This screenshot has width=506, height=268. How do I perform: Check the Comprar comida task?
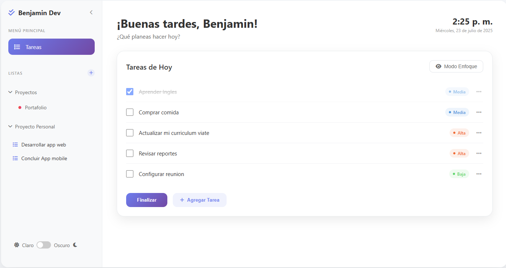[x=130, y=112]
